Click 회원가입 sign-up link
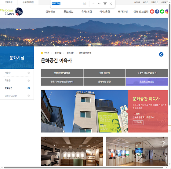 click(155, 2)
